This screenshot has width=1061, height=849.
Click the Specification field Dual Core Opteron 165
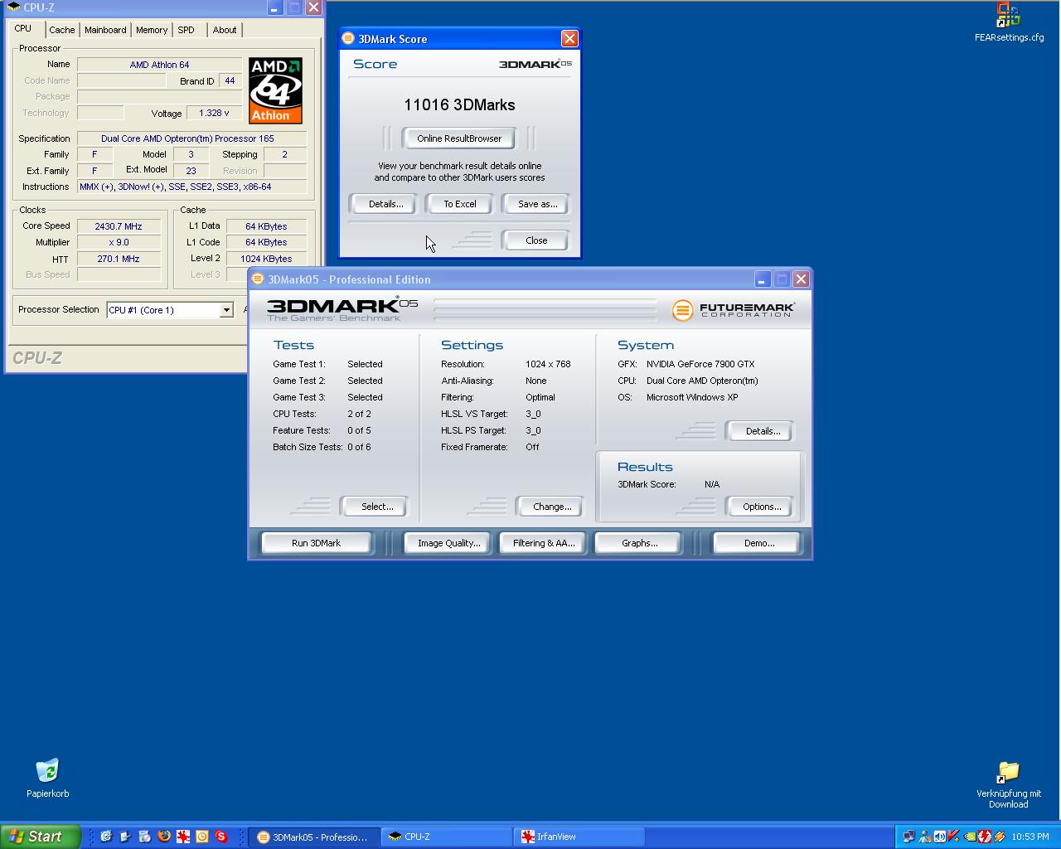point(191,138)
